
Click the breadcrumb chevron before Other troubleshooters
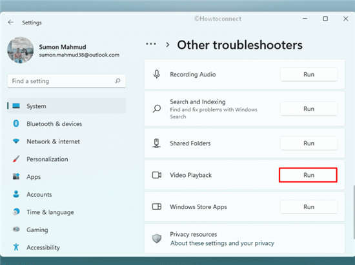[x=168, y=44]
